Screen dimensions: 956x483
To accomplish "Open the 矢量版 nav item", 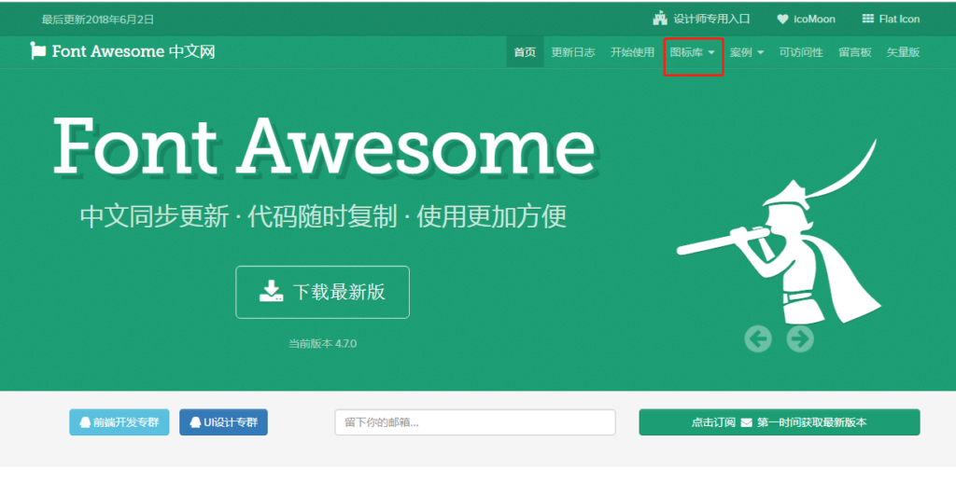I will pos(903,52).
